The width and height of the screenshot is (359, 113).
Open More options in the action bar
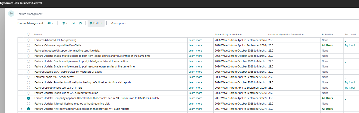[118, 23]
